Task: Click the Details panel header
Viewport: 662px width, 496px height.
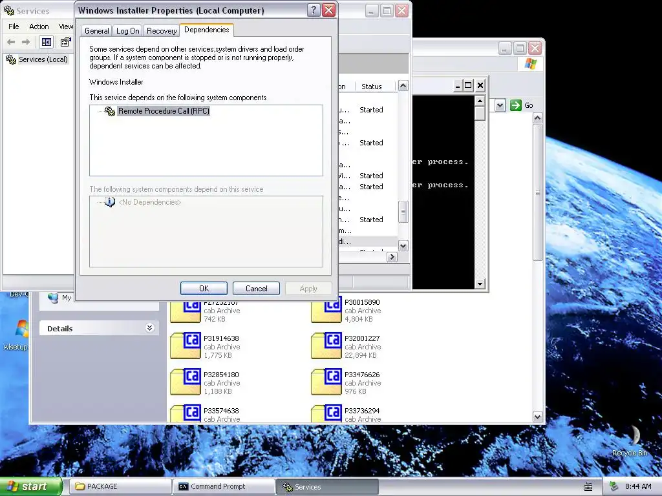Action: coord(99,328)
